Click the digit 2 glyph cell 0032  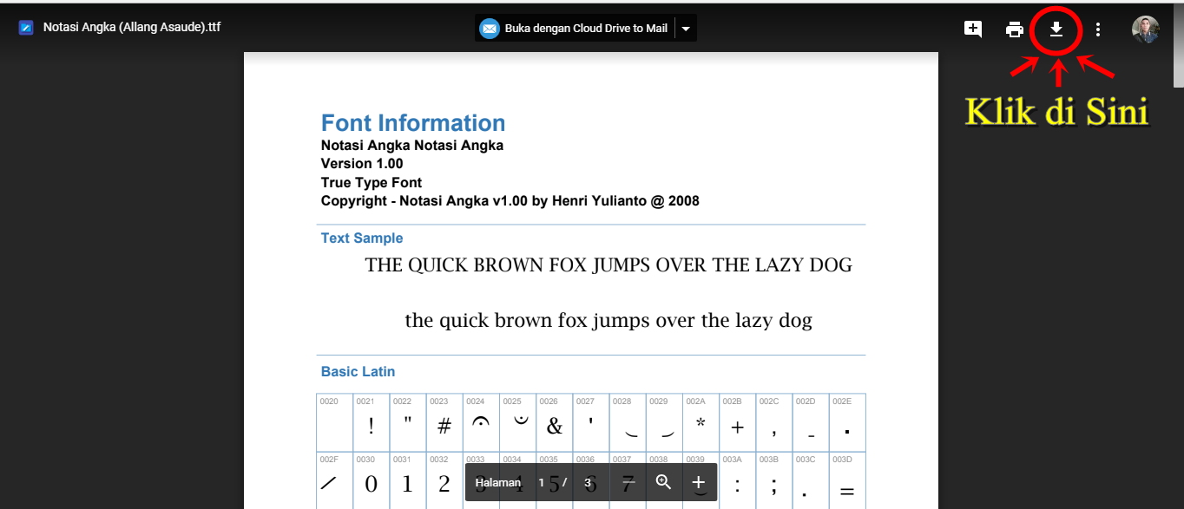click(x=444, y=480)
